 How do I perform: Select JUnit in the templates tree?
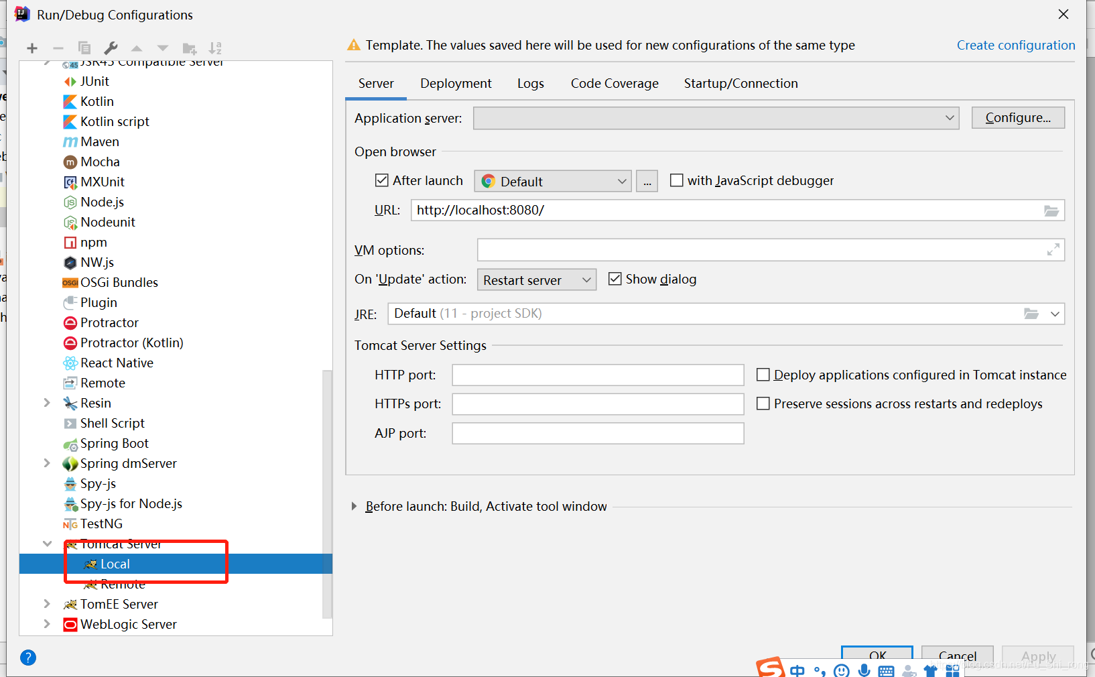tap(94, 81)
